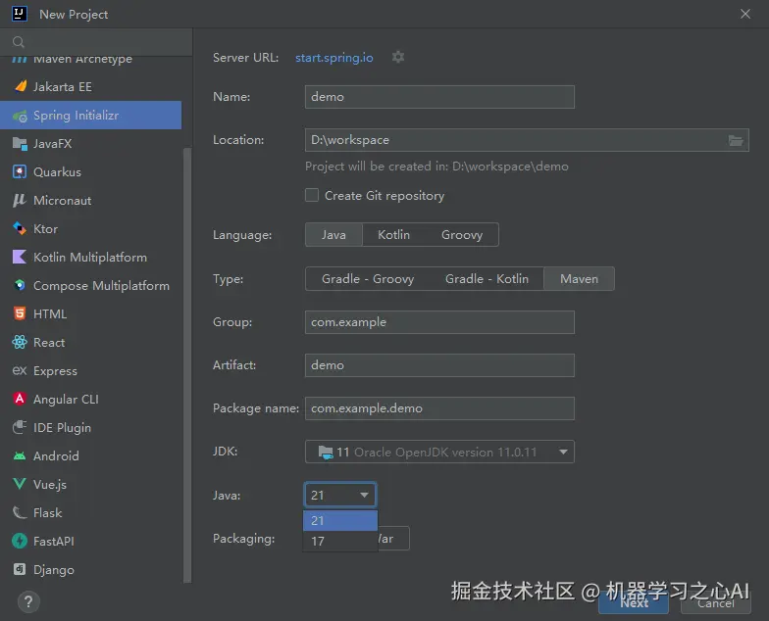
Task: Select Spring Initializr generator
Action: (x=90, y=116)
